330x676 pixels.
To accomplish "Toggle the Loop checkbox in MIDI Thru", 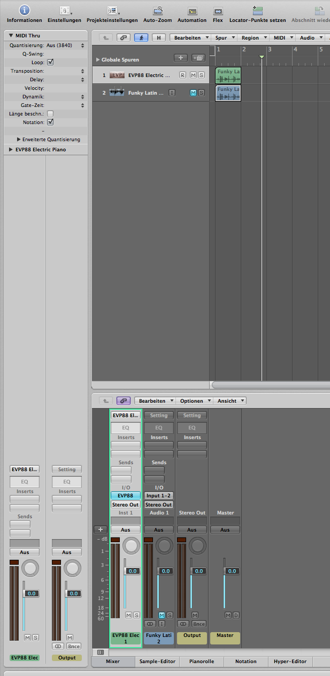I will (x=50, y=63).
